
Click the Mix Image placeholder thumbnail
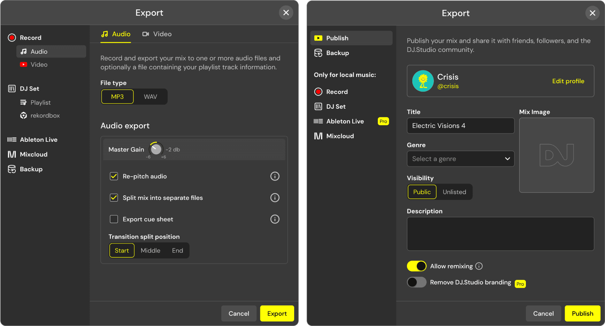click(557, 155)
